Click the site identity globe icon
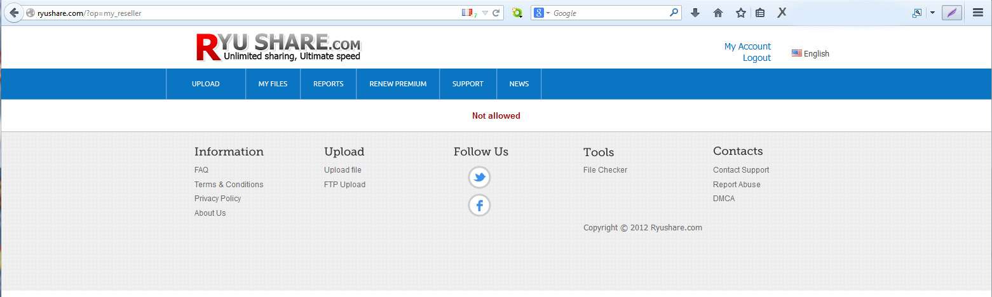992x297 pixels. (x=30, y=13)
